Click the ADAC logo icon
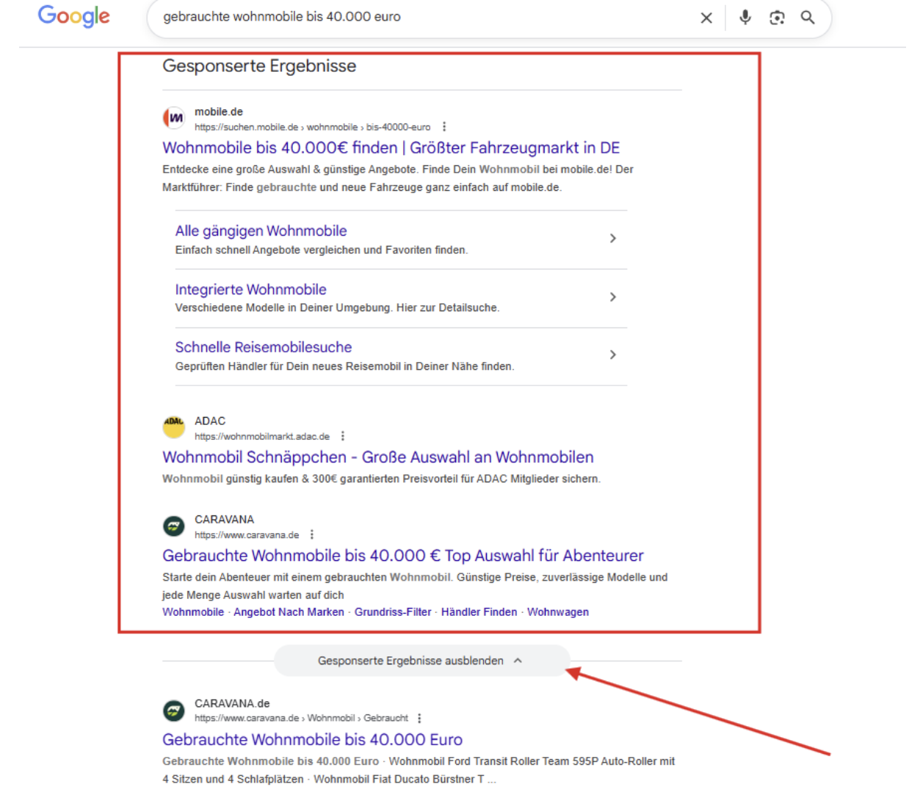 [174, 427]
